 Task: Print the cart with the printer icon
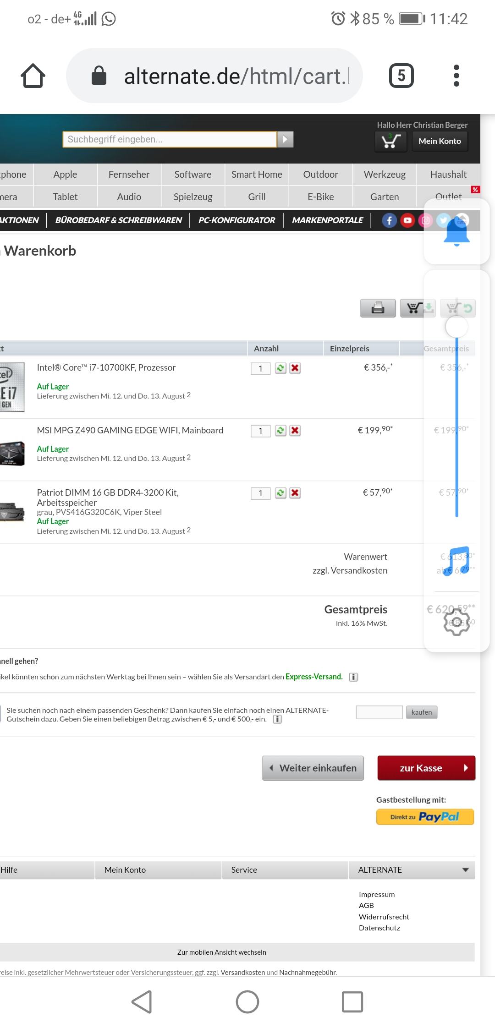tap(378, 308)
